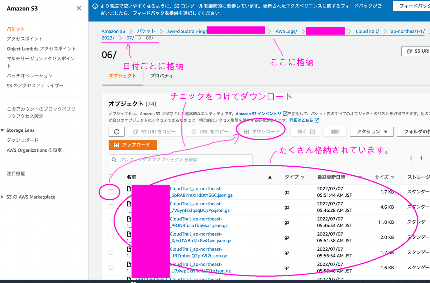Click the ダウンロード button
The width and height of the screenshot is (430, 283).
(262, 132)
